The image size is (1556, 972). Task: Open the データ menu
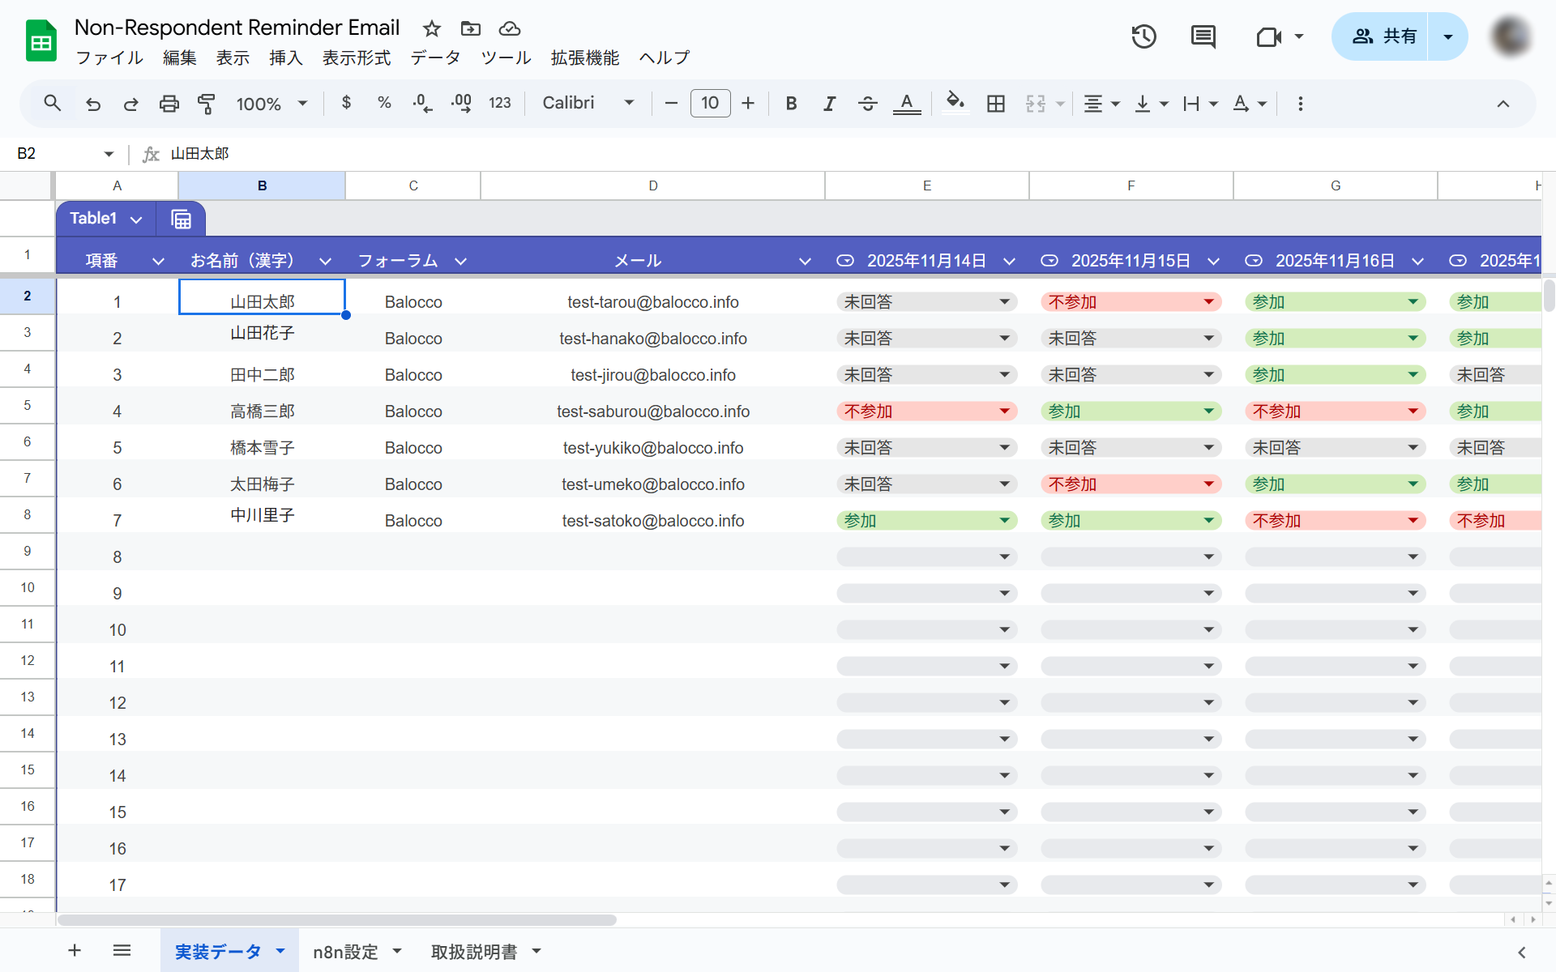pyautogui.click(x=435, y=58)
